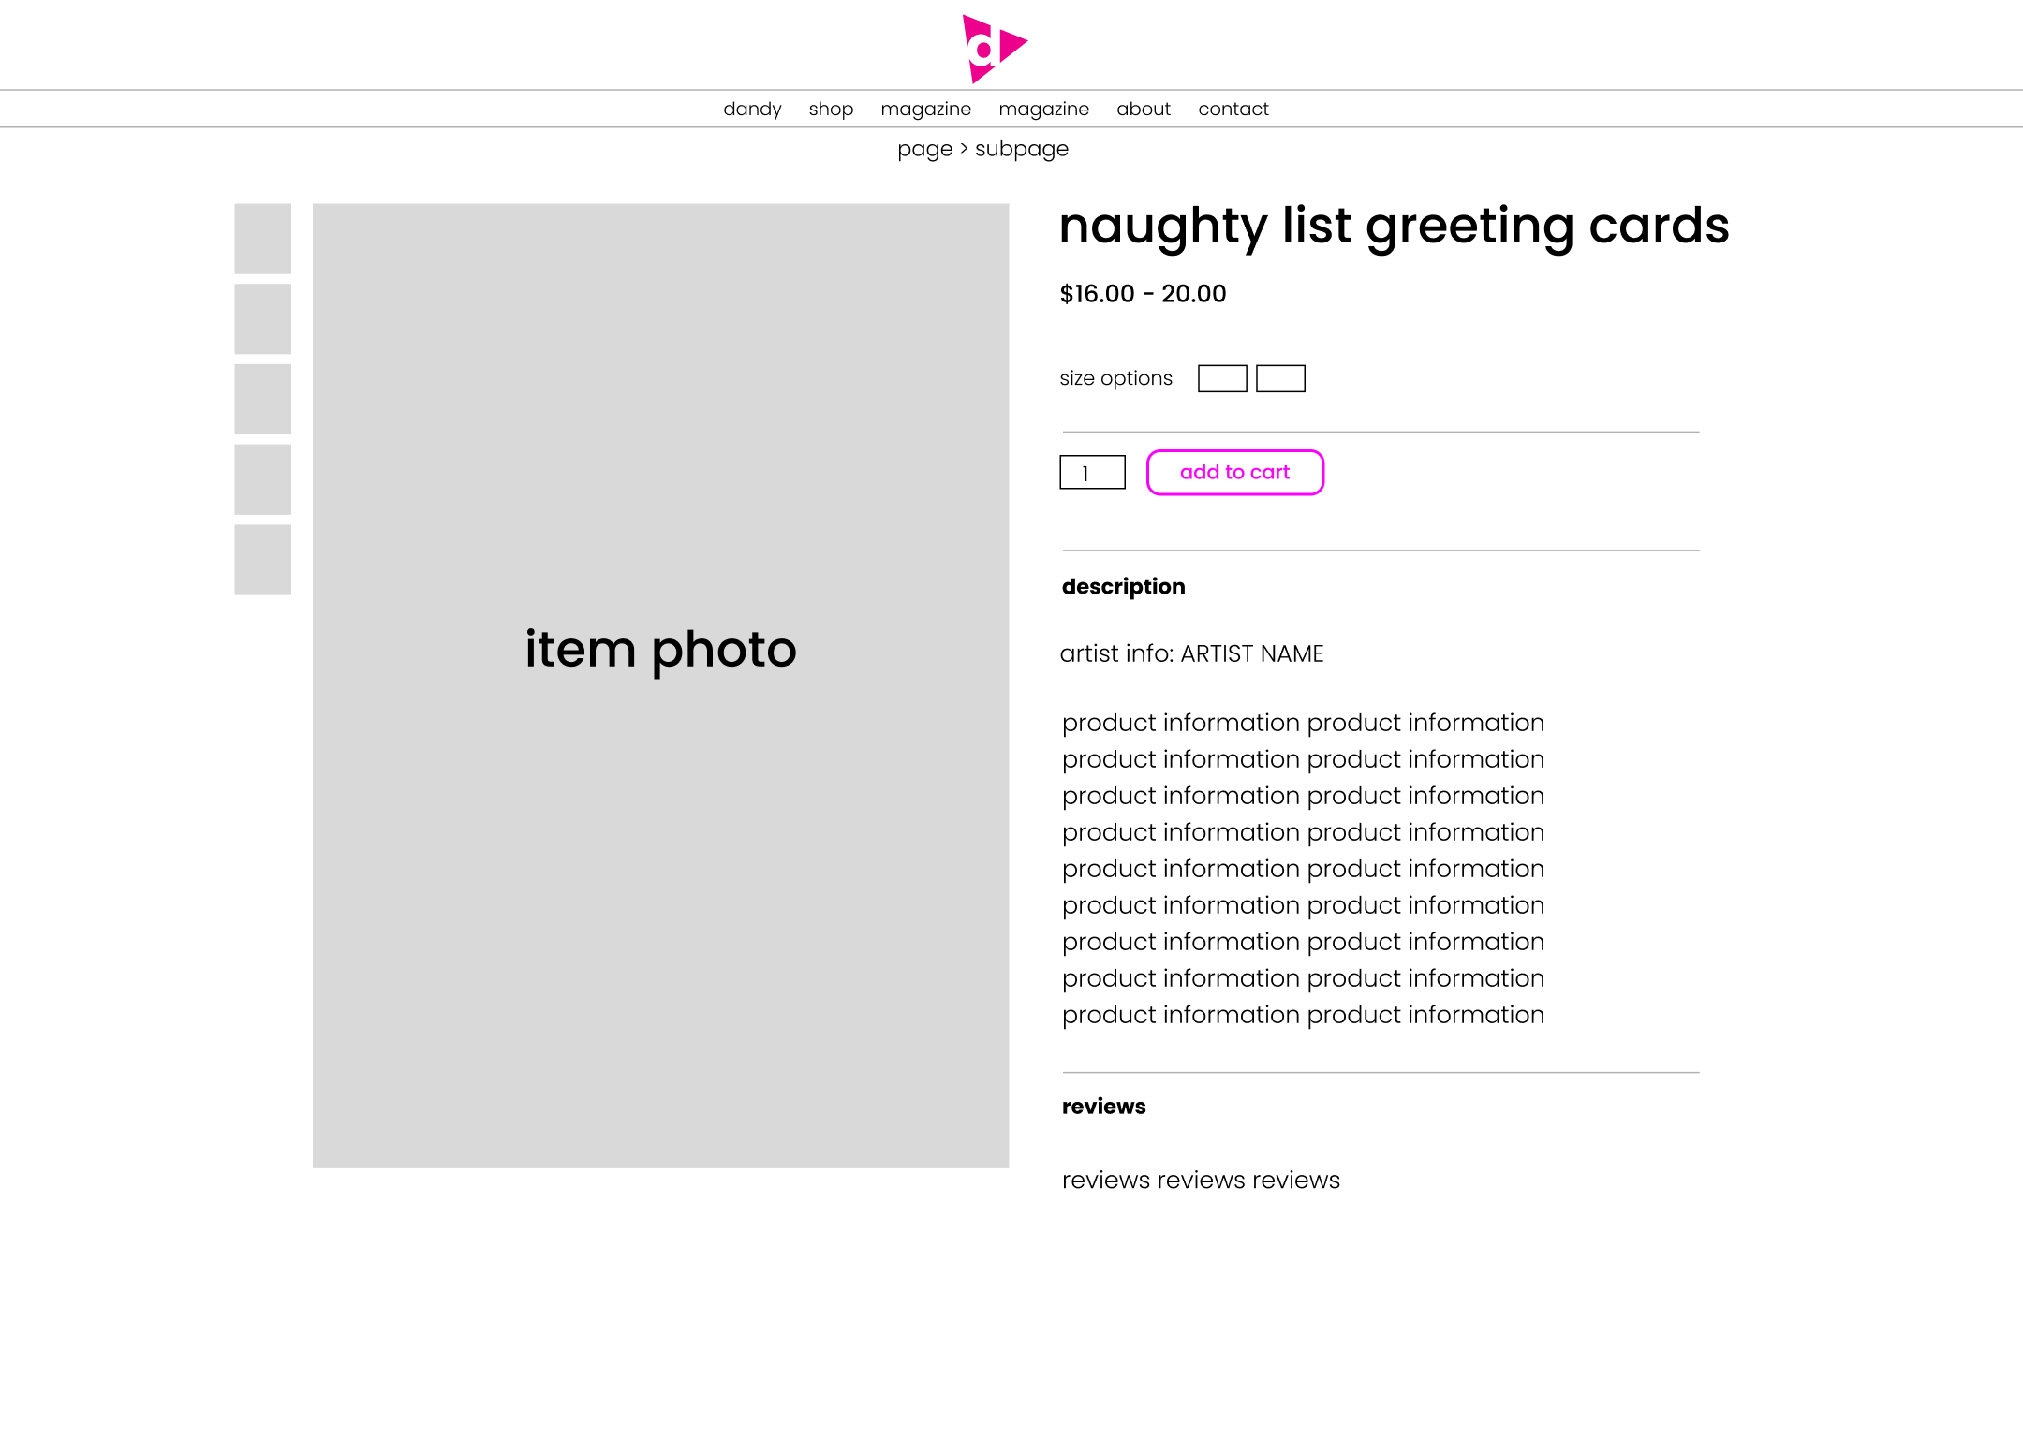
Task: Choose the second size option box
Action: coord(1280,378)
